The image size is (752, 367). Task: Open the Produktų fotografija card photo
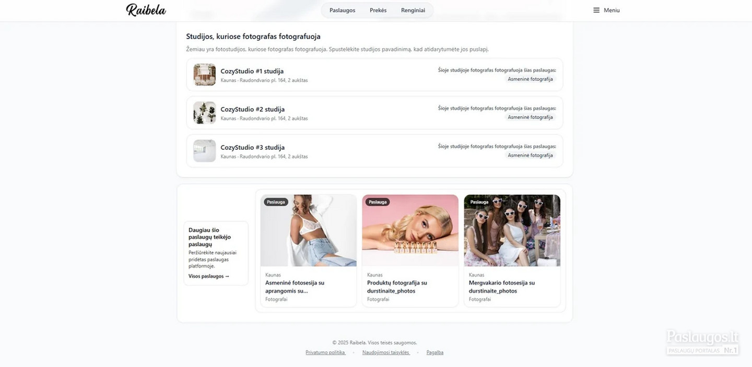coord(410,231)
